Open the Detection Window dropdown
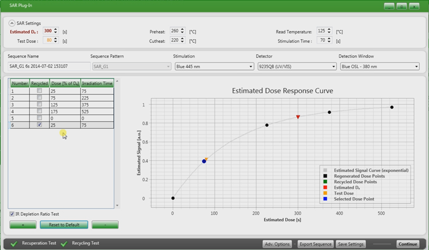 (379, 67)
